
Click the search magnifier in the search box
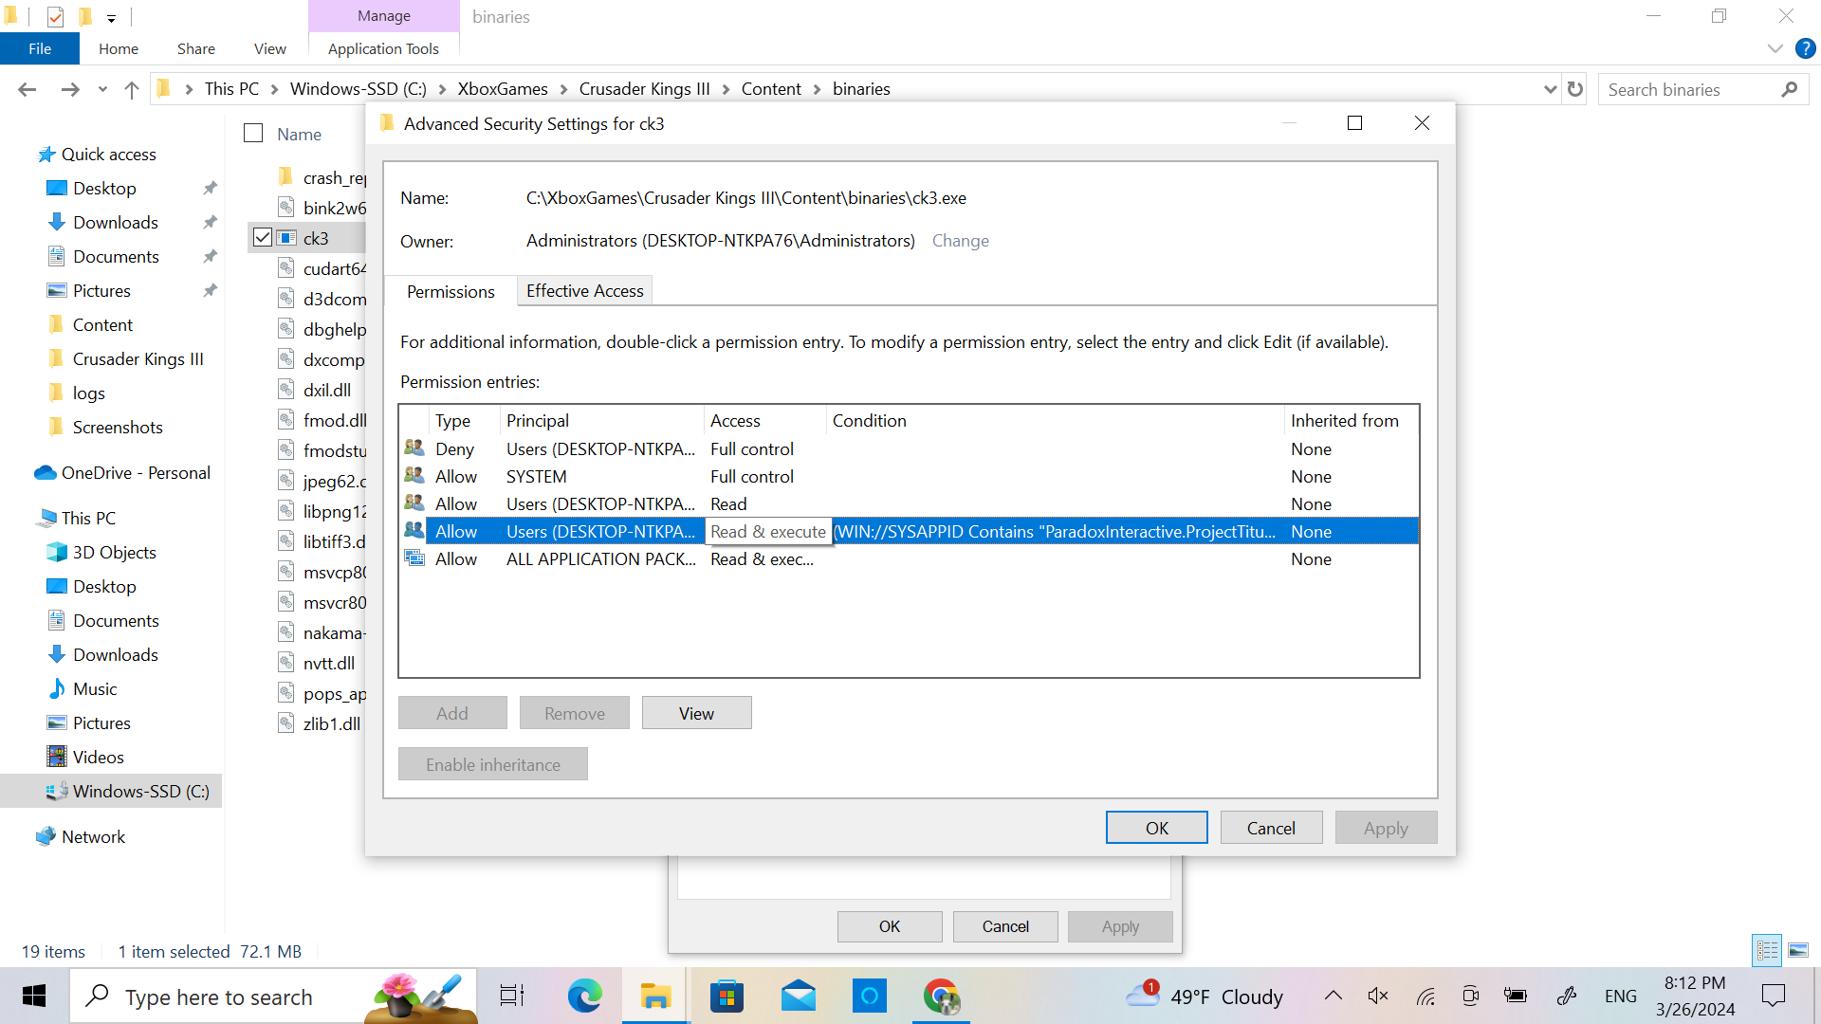coord(1790,88)
